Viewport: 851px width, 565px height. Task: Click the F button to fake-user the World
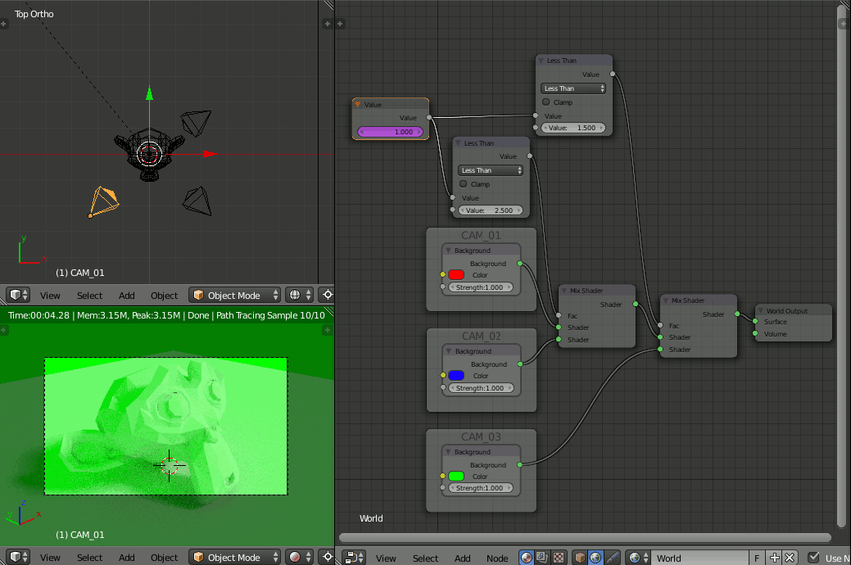[x=757, y=558]
